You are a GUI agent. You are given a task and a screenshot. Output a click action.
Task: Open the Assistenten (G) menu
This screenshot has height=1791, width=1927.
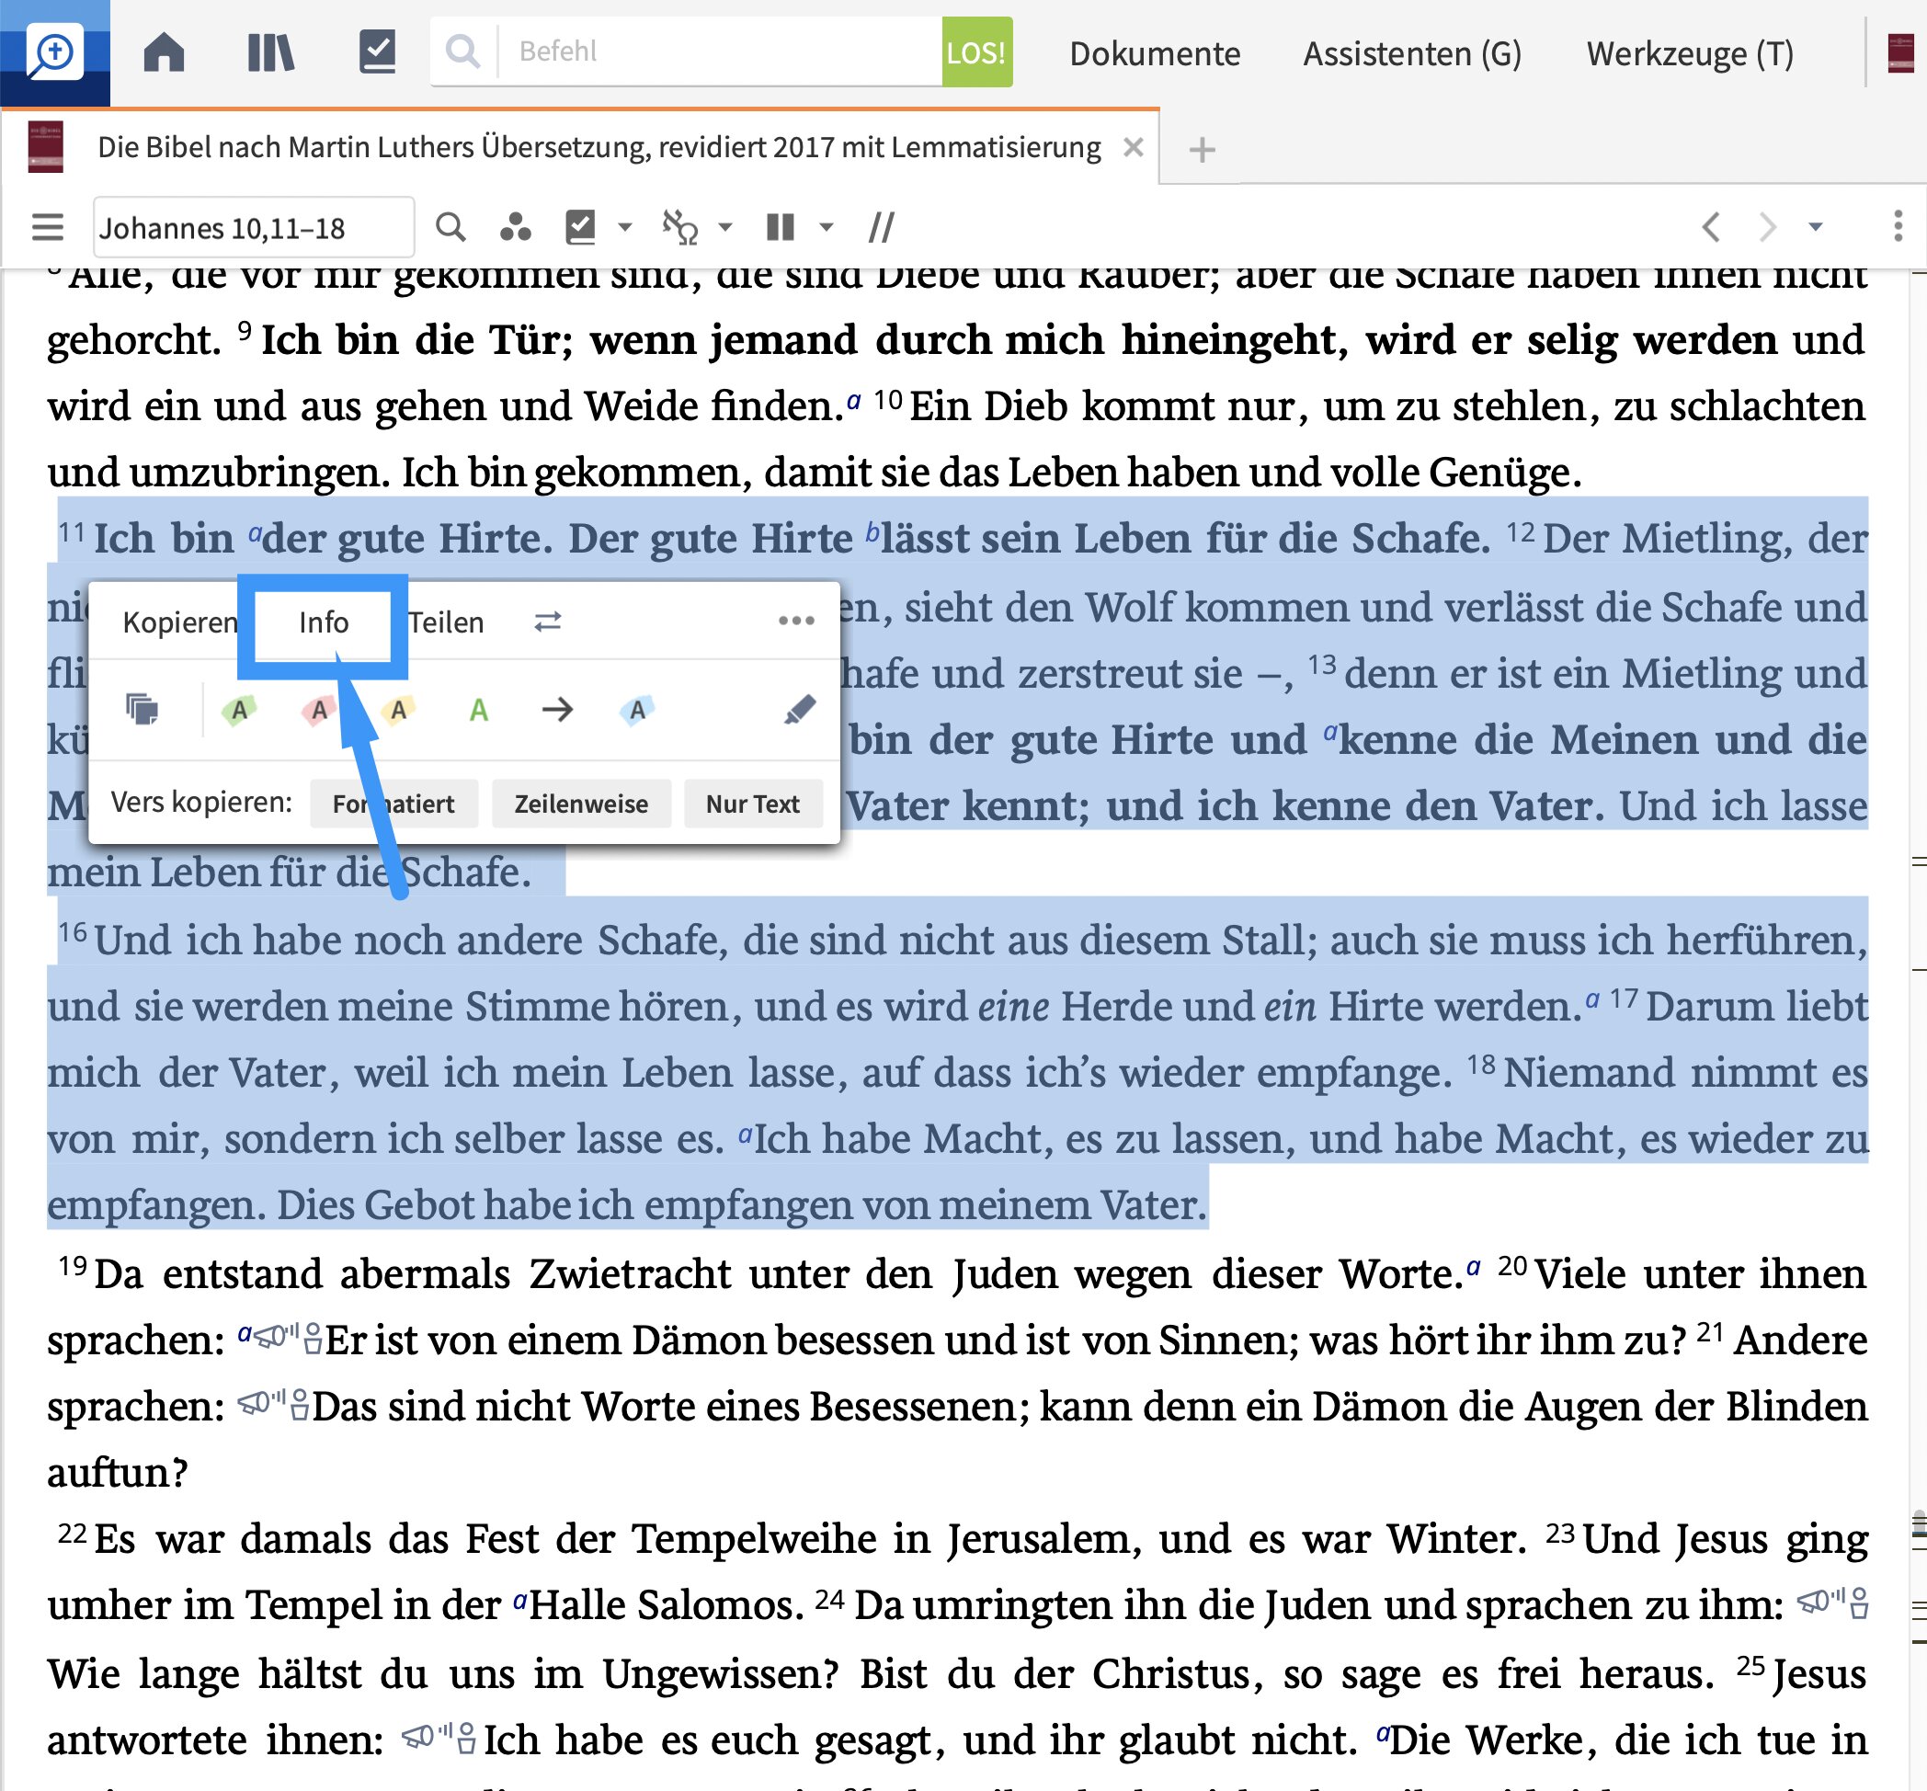(x=1411, y=53)
